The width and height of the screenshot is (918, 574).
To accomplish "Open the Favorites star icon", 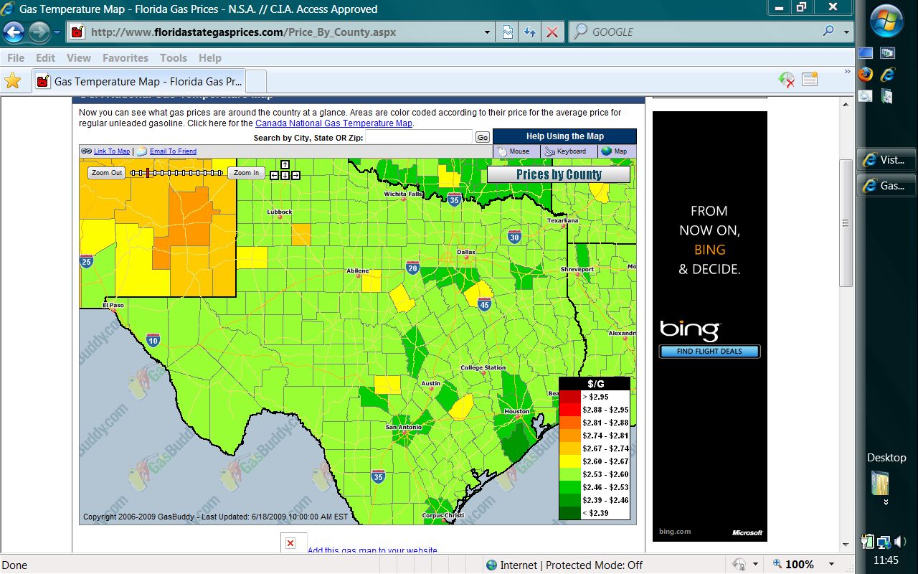I will point(13,81).
